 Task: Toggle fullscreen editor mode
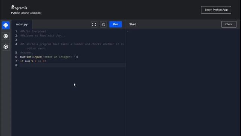click(94, 24)
